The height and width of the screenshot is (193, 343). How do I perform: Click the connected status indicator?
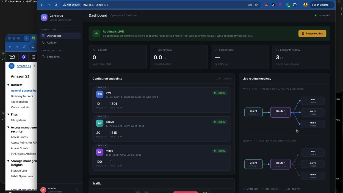[322, 15]
